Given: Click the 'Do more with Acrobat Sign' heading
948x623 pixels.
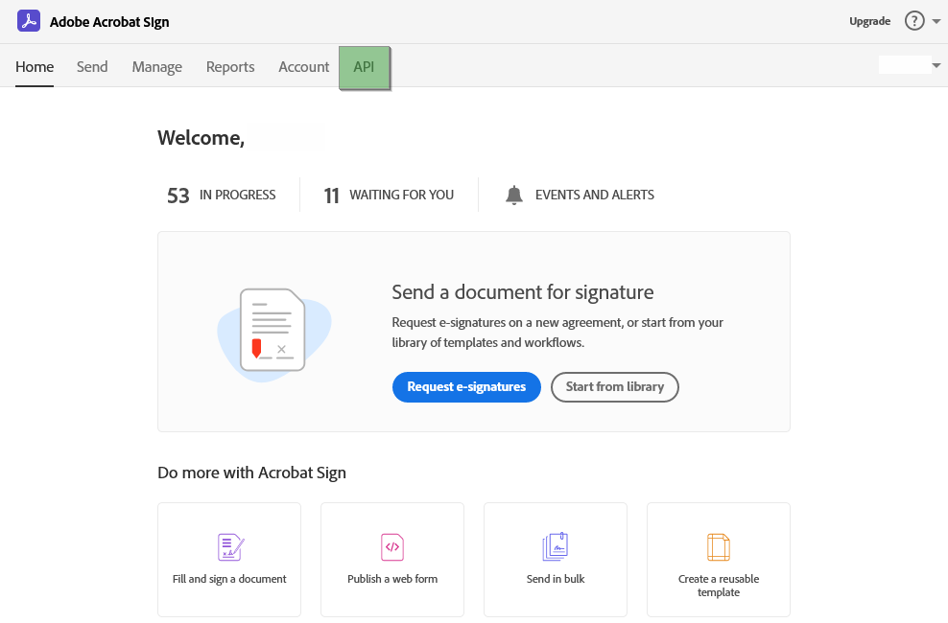Looking at the screenshot, I should pos(251,473).
